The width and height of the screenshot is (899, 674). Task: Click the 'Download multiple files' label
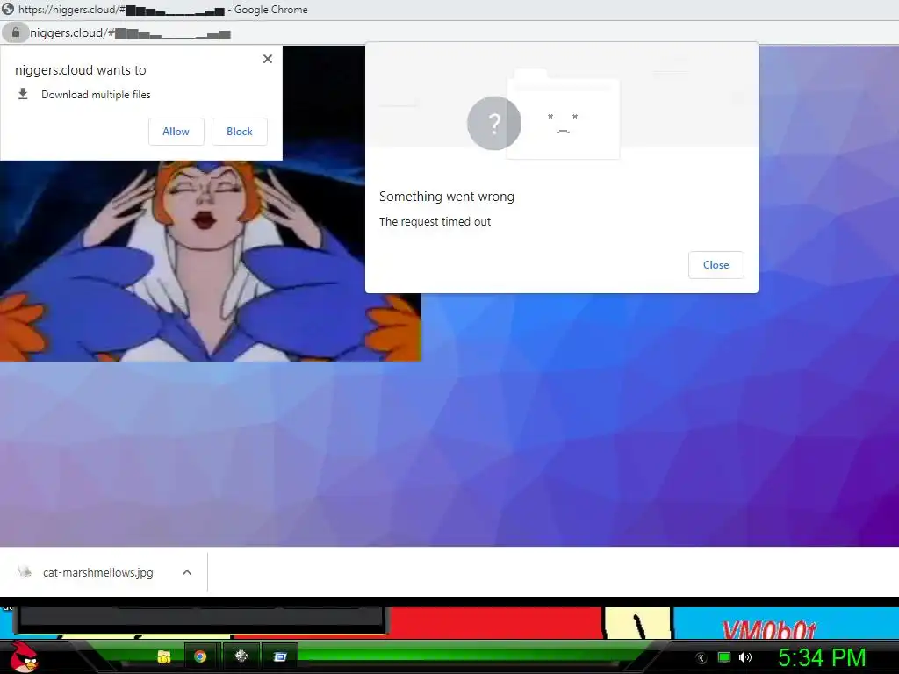coord(96,95)
